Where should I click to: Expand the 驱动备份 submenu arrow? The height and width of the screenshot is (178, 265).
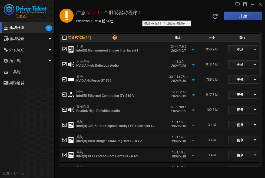click(50, 39)
